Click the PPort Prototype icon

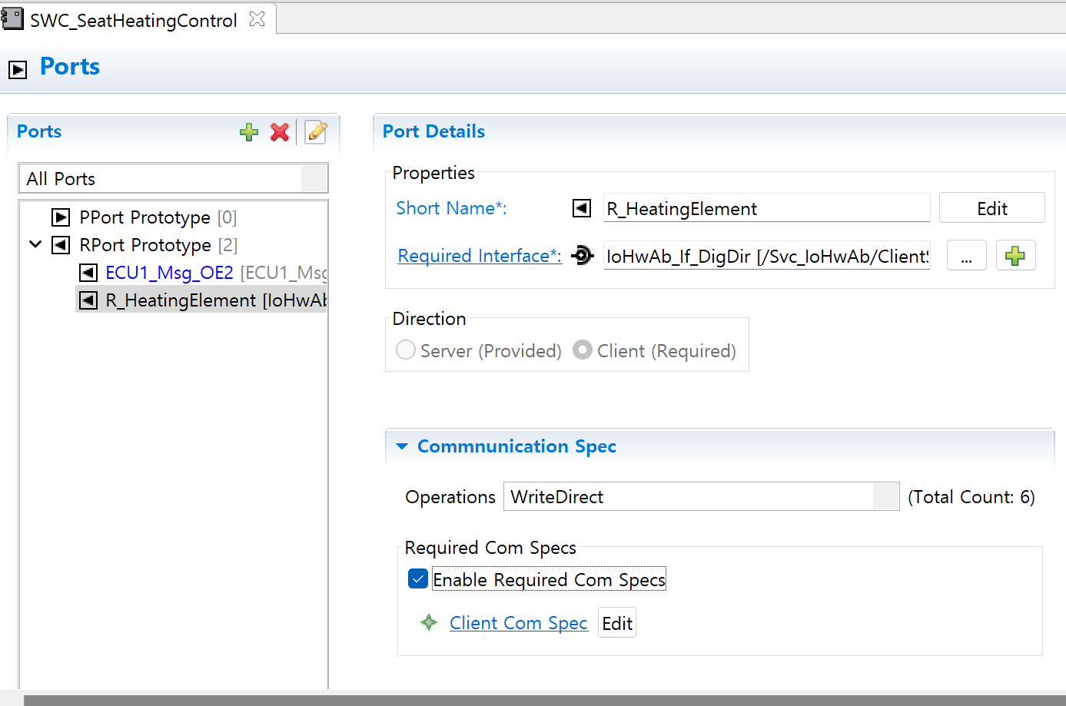click(61, 217)
